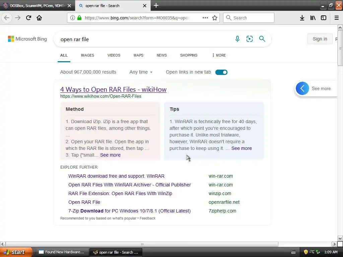Close the 'open rar file - Search' tab
Screen dimensions: 343x257
point(145,6)
